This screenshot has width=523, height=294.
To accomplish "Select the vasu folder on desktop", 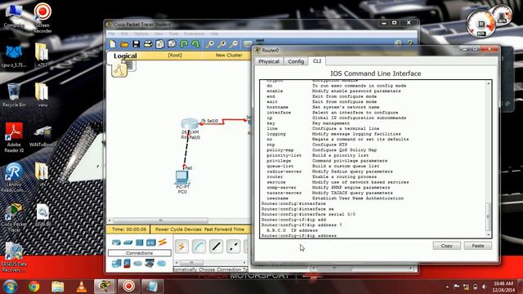I will coord(42,95).
